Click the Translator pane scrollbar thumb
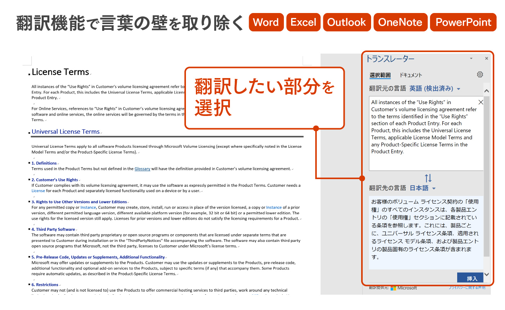This screenshot has height=310, width=505. tap(487, 176)
